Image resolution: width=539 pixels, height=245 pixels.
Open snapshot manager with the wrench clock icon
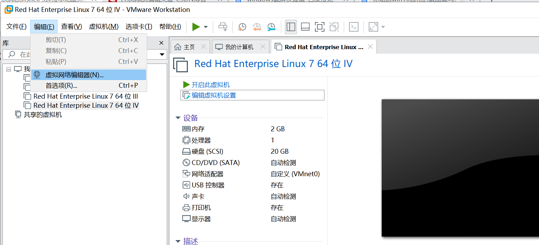pyautogui.click(x=271, y=27)
